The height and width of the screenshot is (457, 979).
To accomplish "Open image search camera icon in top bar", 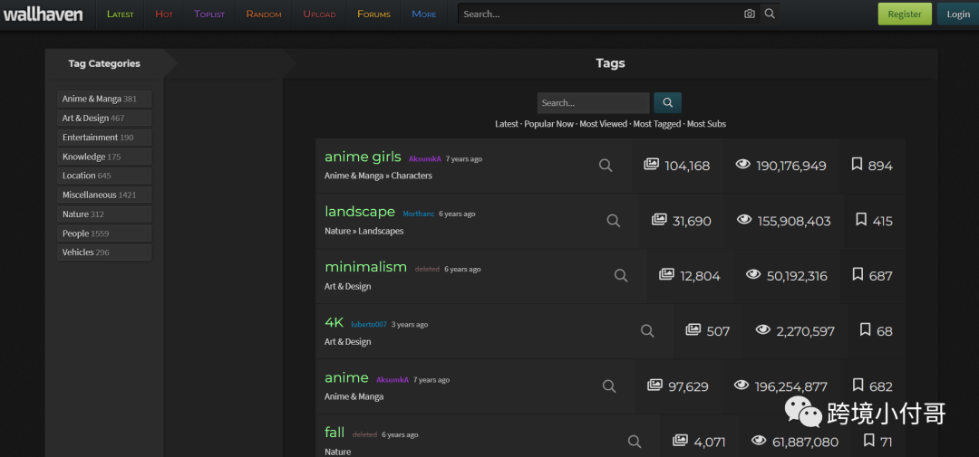I will pyautogui.click(x=750, y=14).
